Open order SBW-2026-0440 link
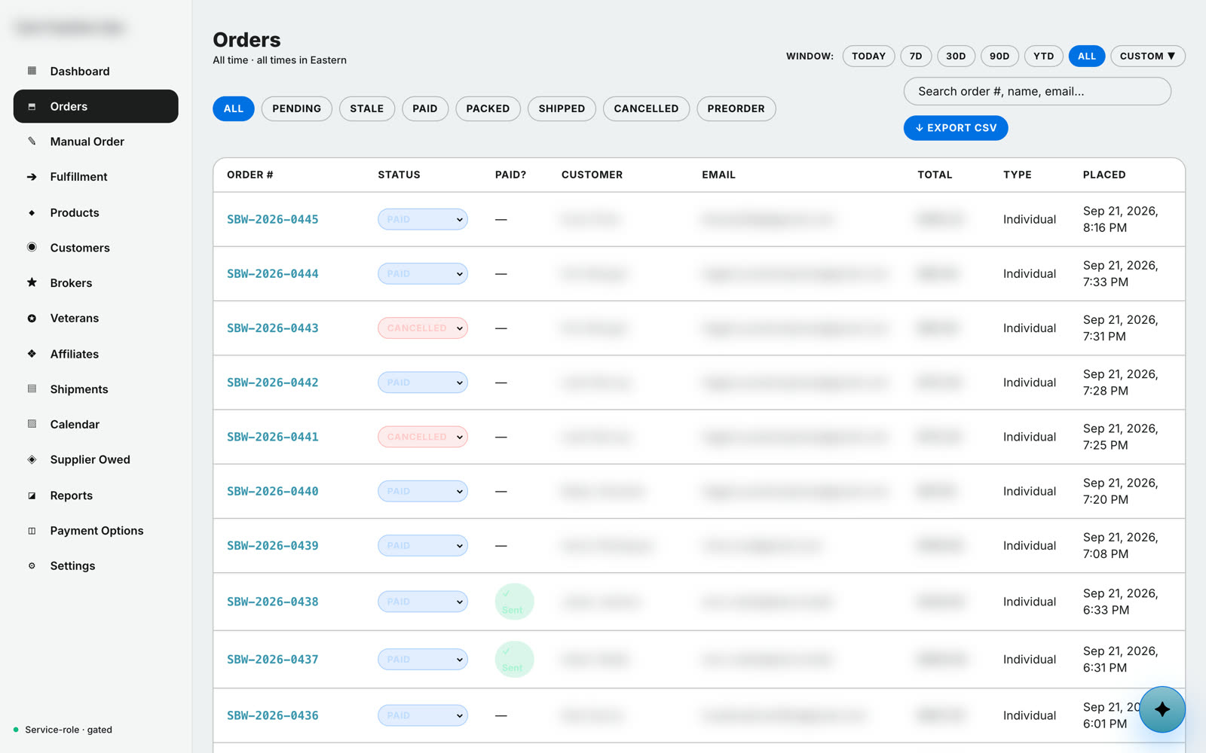Image resolution: width=1206 pixels, height=753 pixels. pos(273,491)
